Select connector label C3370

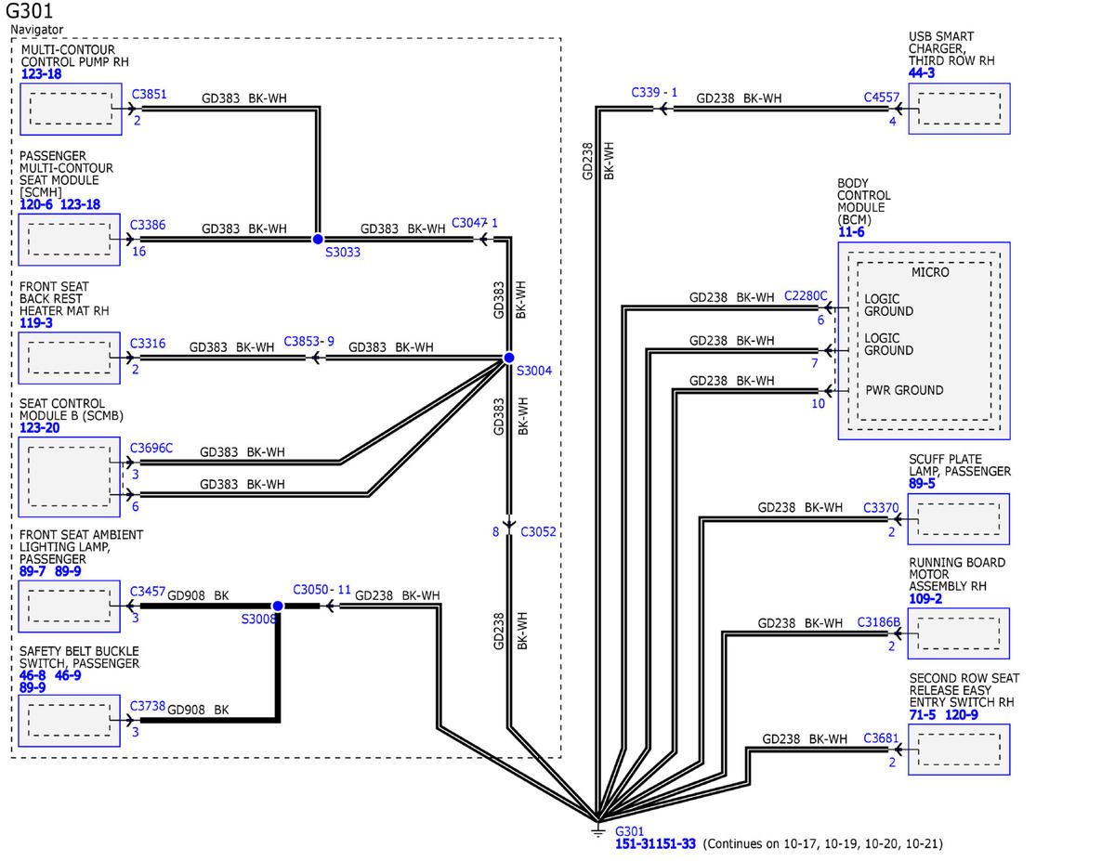pos(881,508)
